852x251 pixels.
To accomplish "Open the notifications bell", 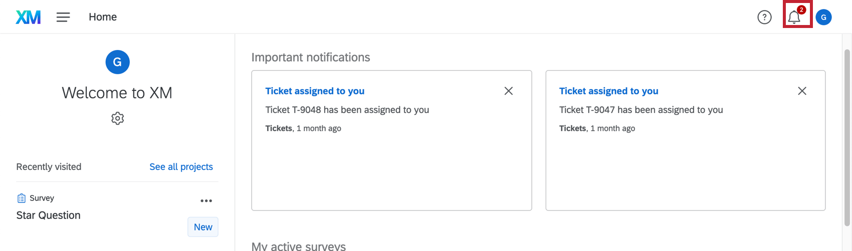I will (794, 18).
